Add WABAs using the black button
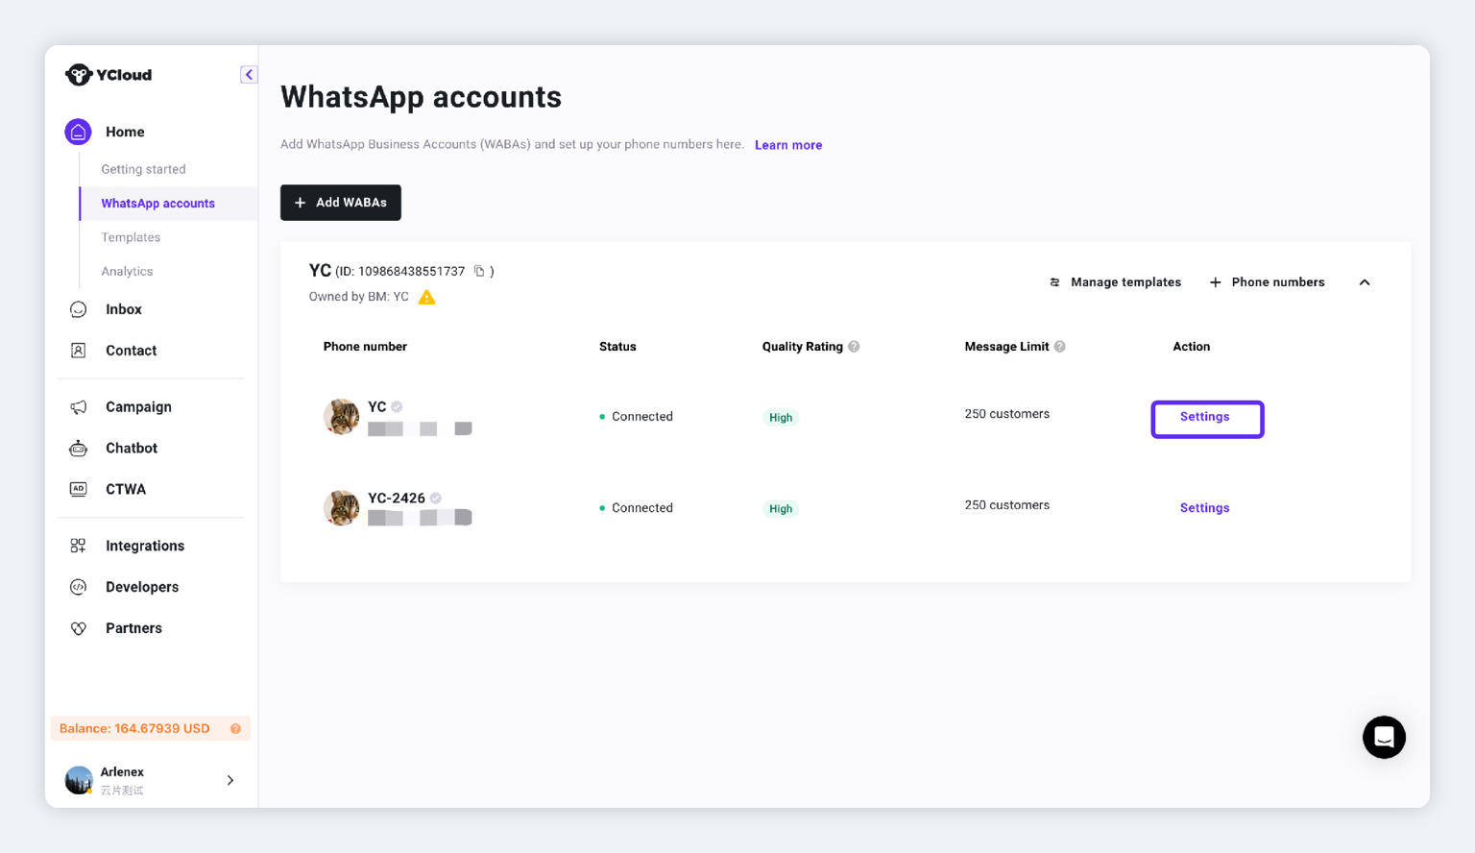This screenshot has height=853, width=1475. [341, 203]
